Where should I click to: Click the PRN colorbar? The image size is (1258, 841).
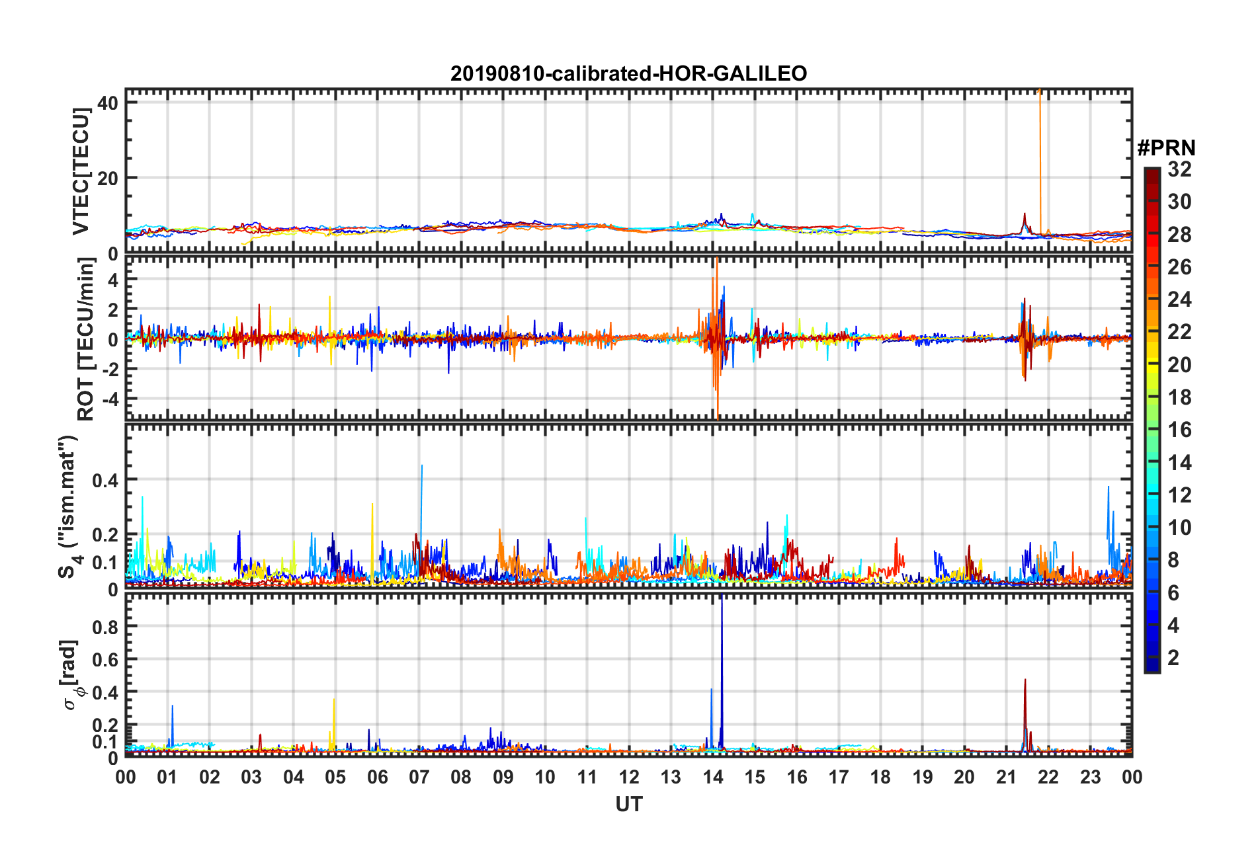1152,420
